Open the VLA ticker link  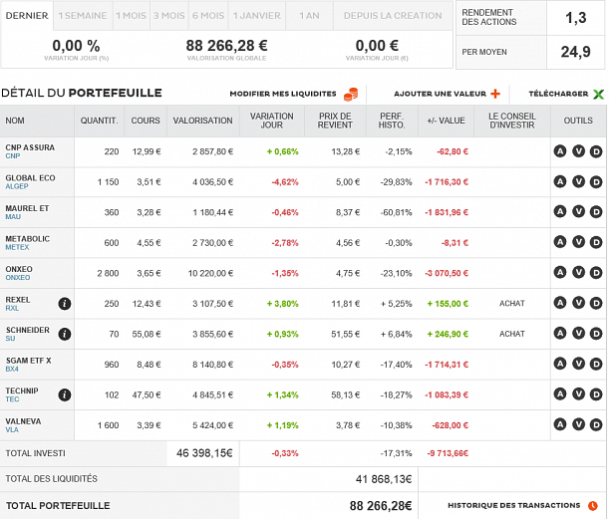click(x=12, y=429)
